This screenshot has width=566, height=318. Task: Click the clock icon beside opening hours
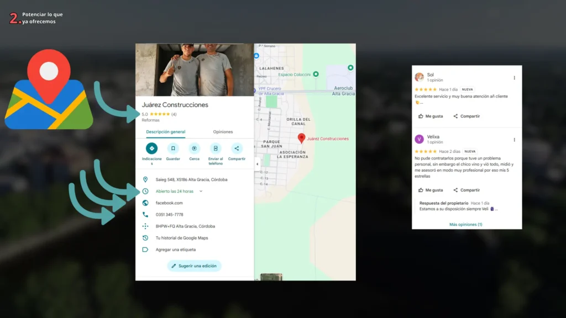tap(145, 191)
